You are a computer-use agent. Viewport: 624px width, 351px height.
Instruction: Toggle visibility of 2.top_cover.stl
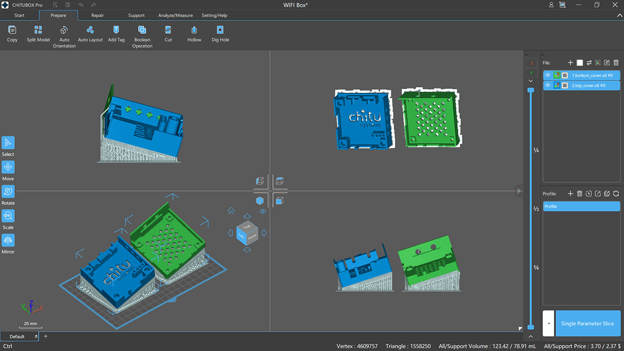pos(548,86)
